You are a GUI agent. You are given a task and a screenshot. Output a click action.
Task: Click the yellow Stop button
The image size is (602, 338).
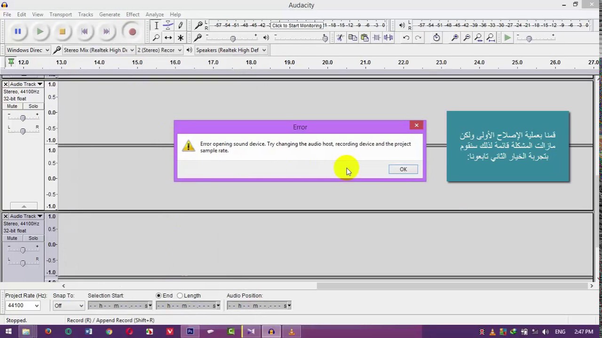tap(62, 31)
